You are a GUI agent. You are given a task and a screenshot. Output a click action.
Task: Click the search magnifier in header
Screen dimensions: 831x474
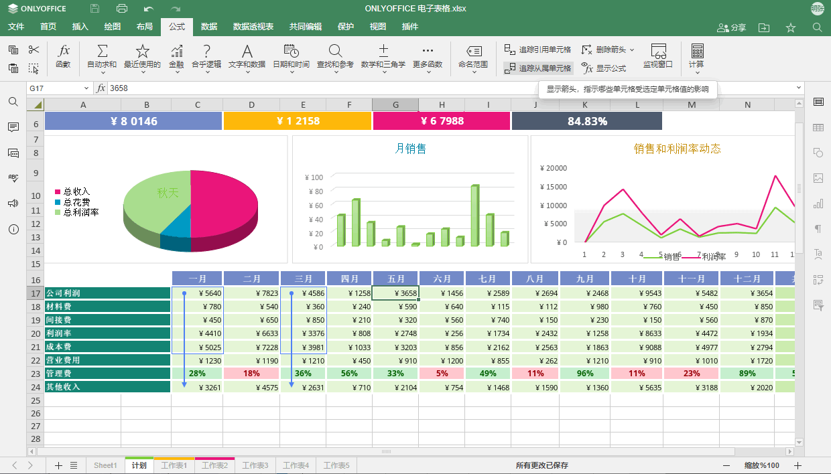tap(817, 27)
